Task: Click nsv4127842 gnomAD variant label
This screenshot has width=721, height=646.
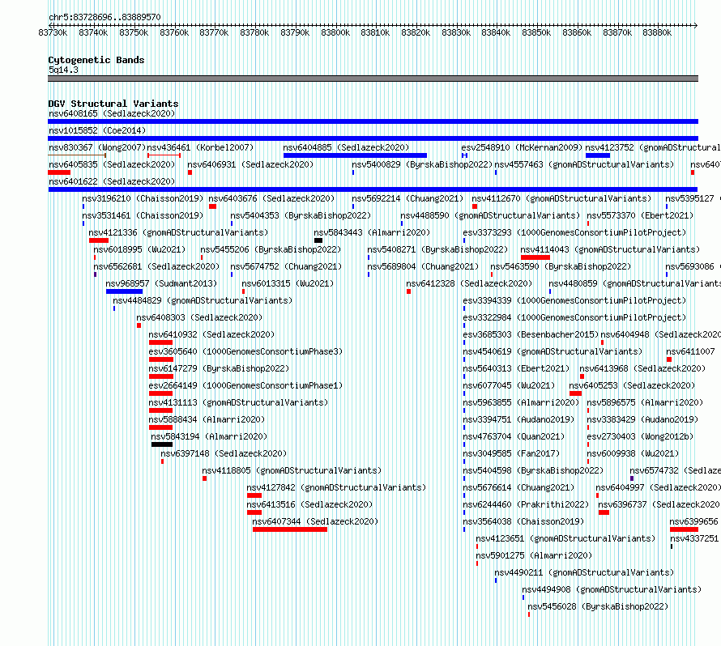Action: [336, 487]
